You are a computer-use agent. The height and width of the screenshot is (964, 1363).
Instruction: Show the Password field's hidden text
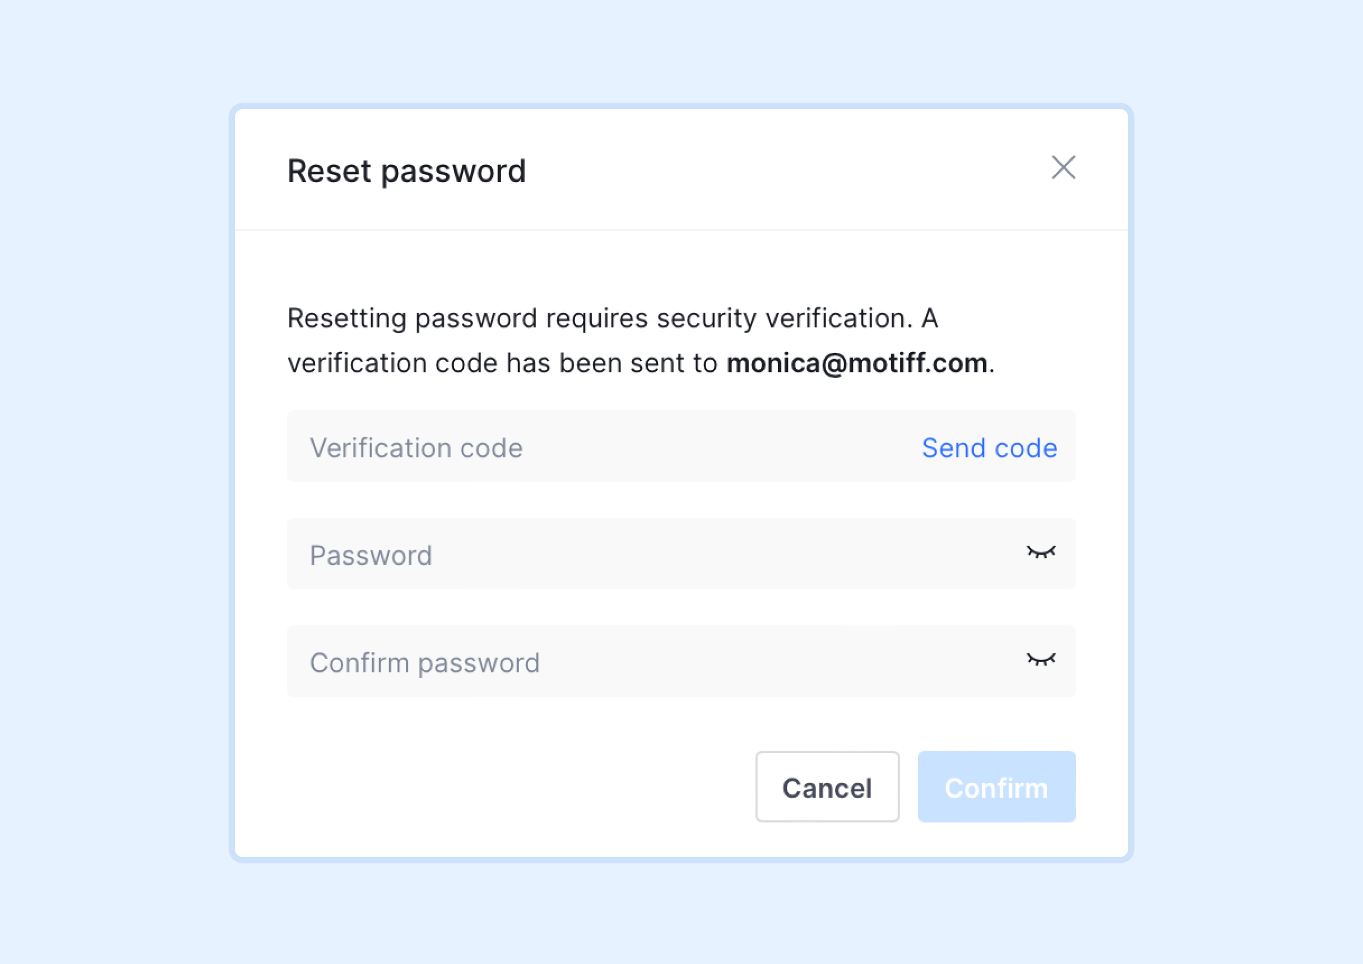click(x=1041, y=553)
